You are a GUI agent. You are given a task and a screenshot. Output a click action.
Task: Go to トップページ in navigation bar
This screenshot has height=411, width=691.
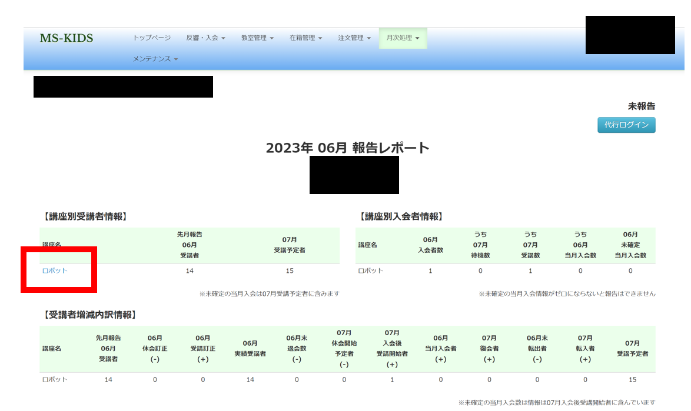click(x=152, y=38)
